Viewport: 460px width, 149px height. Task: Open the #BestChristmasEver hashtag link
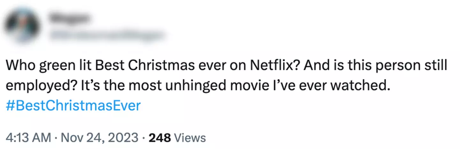pyautogui.click(x=73, y=105)
